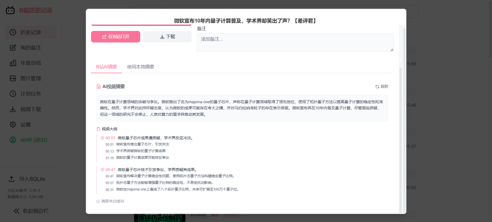Log out via ab46 (退出)

click(x=30, y=140)
